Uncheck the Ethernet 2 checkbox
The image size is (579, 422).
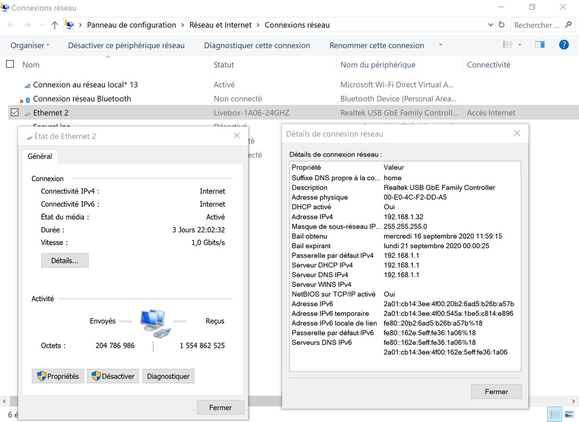tap(14, 112)
